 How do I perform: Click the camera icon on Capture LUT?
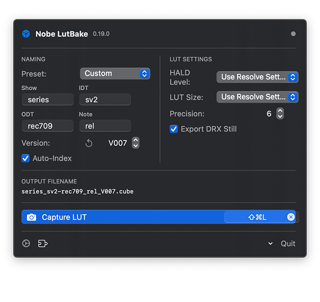tap(32, 217)
